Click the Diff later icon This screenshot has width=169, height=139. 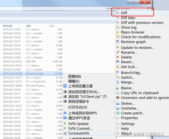pyautogui.click(x=118, y=17)
